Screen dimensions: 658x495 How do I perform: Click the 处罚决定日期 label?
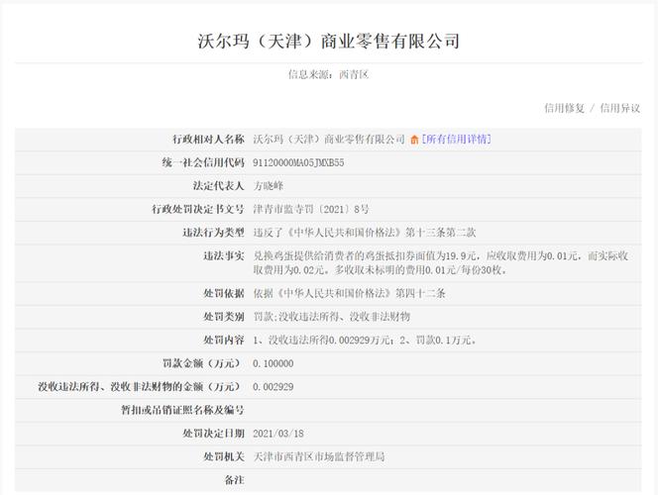click(214, 434)
